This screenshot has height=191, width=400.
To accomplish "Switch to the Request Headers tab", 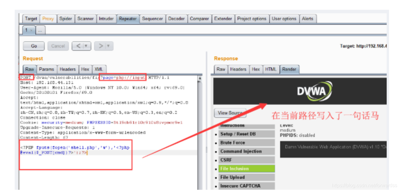I will click(x=68, y=69).
